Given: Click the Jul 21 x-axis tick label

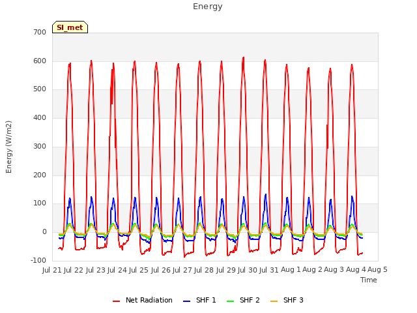Looking at the screenshot, I should [x=52, y=270].
